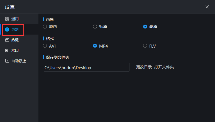
Task: Choose AVI format radio button
Action: [45, 46]
